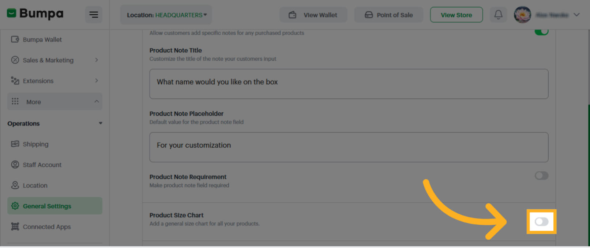Open the More grid icon
This screenshot has width=590, height=248.
(x=15, y=101)
